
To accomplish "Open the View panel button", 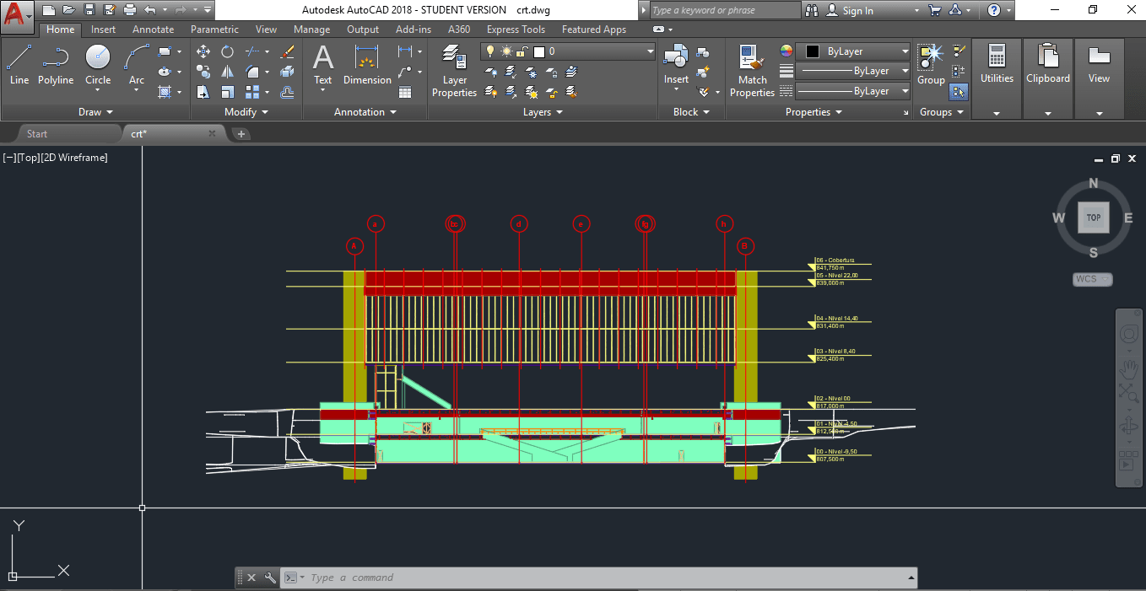I will [1099, 79].
